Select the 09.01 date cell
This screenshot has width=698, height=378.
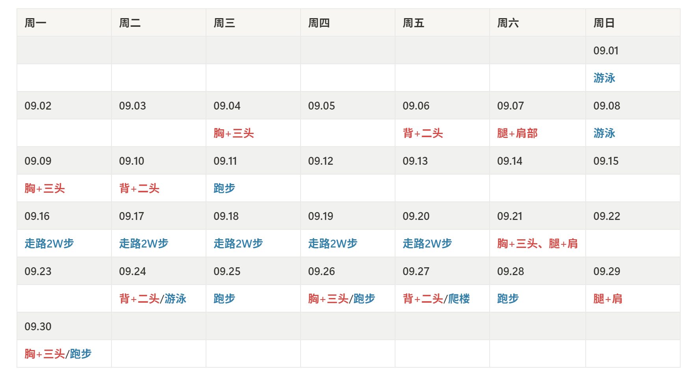[x=633, y=50]
